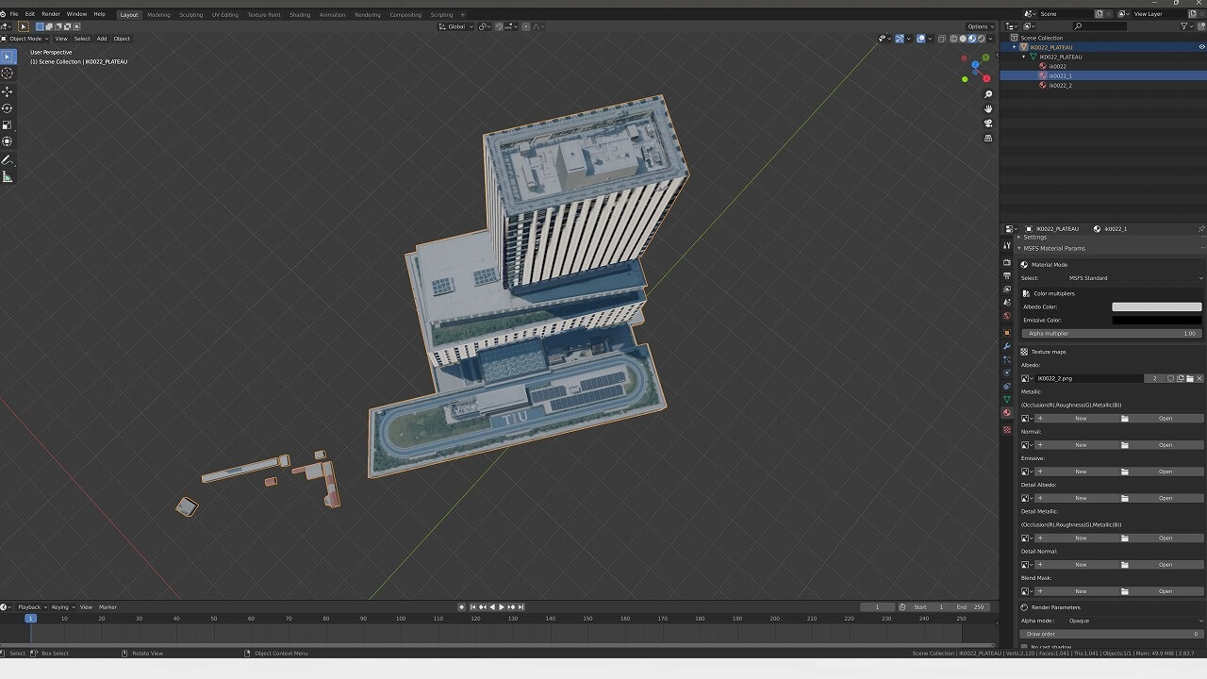Viewport: 1207px width, 679px height.
Task: Open the Render menu in top bar
Action: (50, 14)
